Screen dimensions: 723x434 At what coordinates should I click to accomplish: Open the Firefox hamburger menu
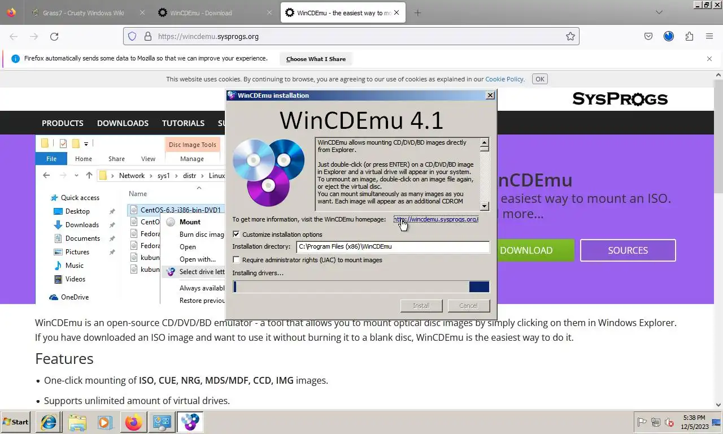pos(709,36)
